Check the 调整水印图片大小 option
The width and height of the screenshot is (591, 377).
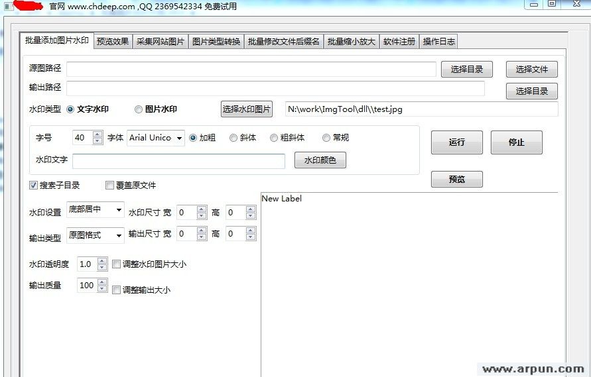coord(117,264)
